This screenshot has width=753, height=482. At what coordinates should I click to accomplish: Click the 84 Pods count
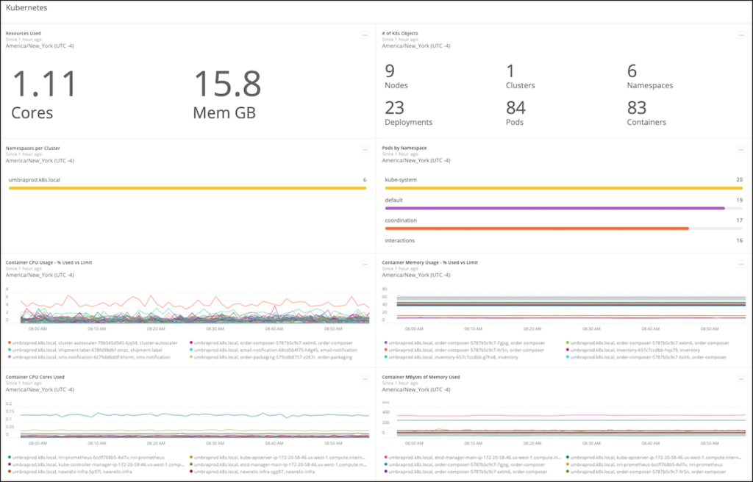coord(515,109)
